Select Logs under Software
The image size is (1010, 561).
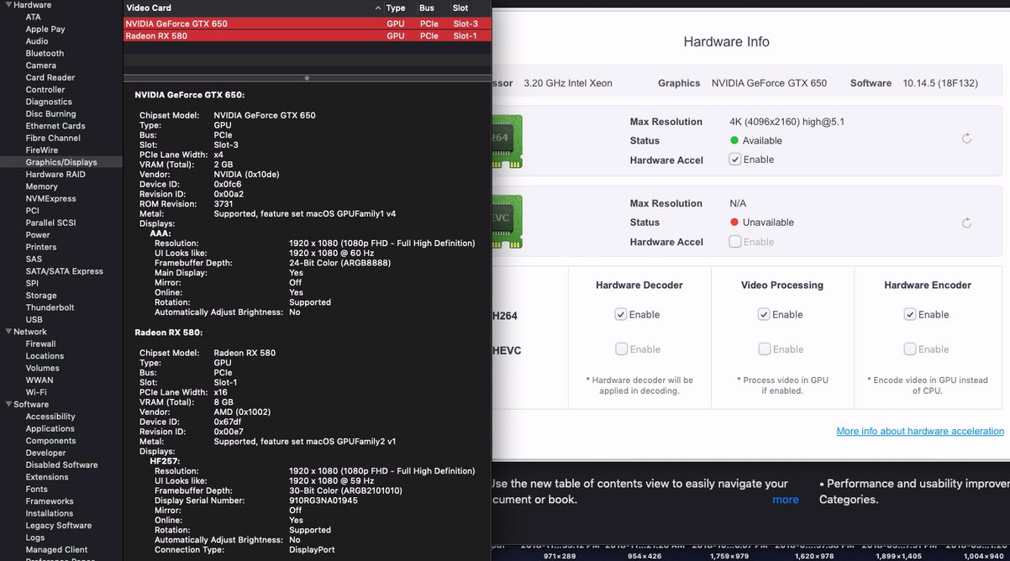click(x=35, y=537)
